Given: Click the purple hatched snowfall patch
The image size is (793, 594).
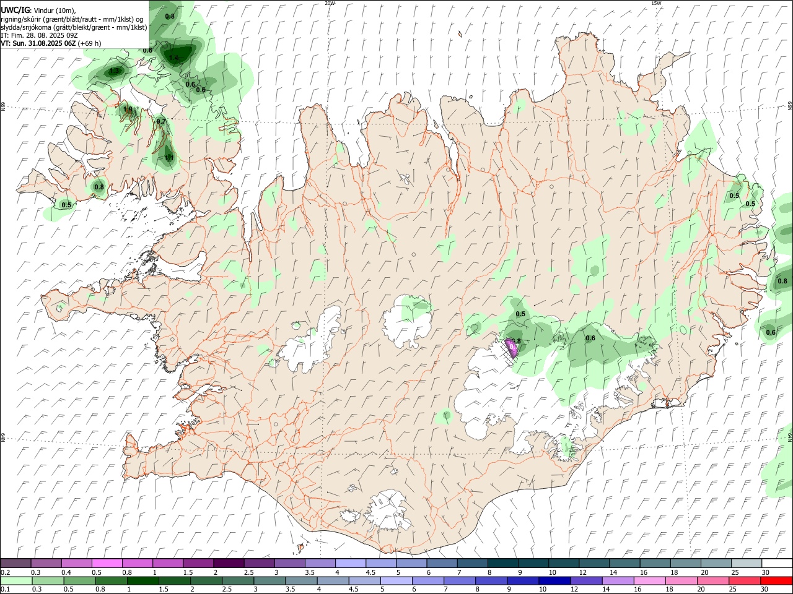Looking at the screenshot, I should click(x=512, y=350).
